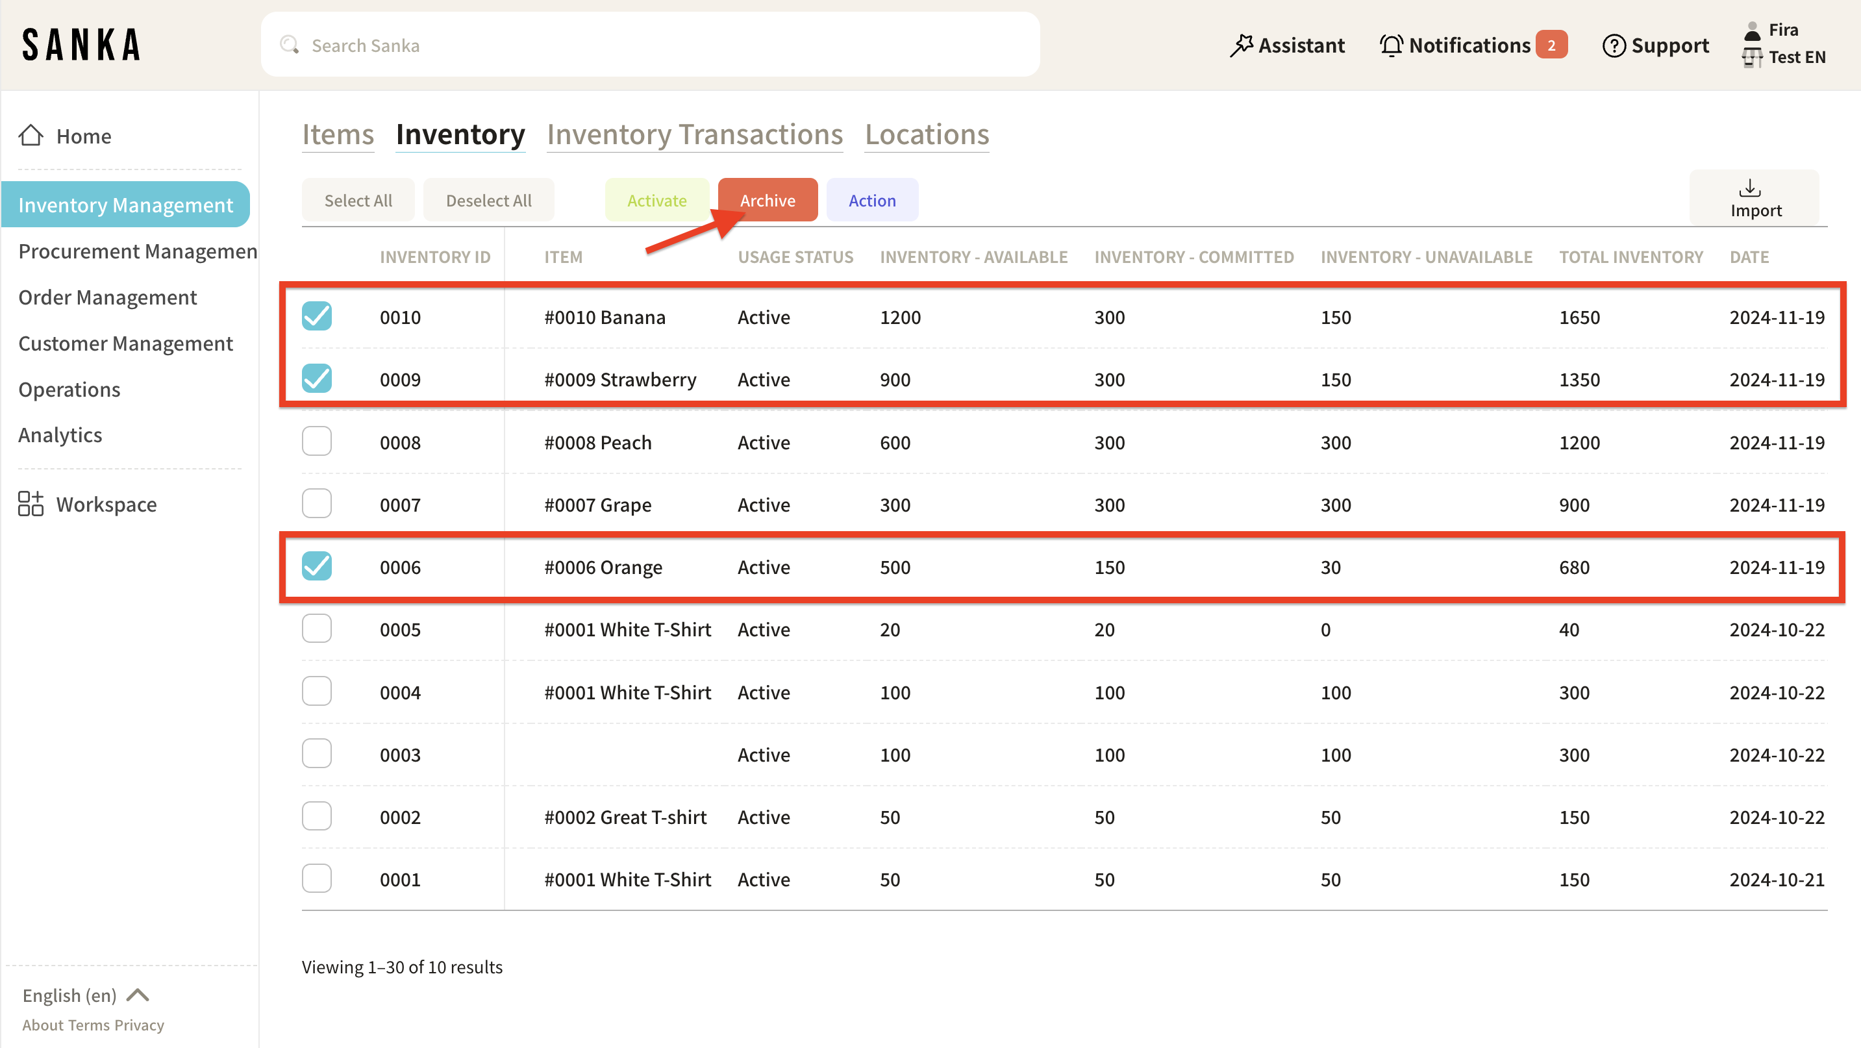This screenshot has width=1861, height=1048.
Task: Switch to the Inventory Transactions tab
Action: click(x=694, y=135)
